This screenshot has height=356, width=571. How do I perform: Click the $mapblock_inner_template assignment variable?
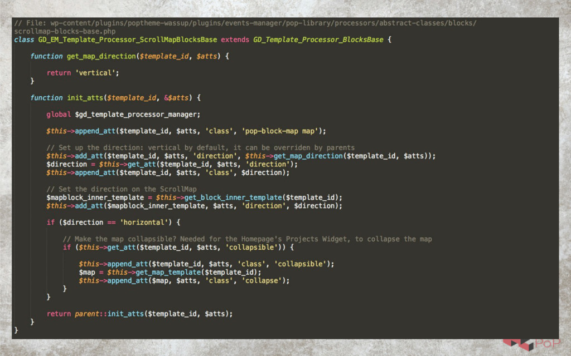pos(95,197)
